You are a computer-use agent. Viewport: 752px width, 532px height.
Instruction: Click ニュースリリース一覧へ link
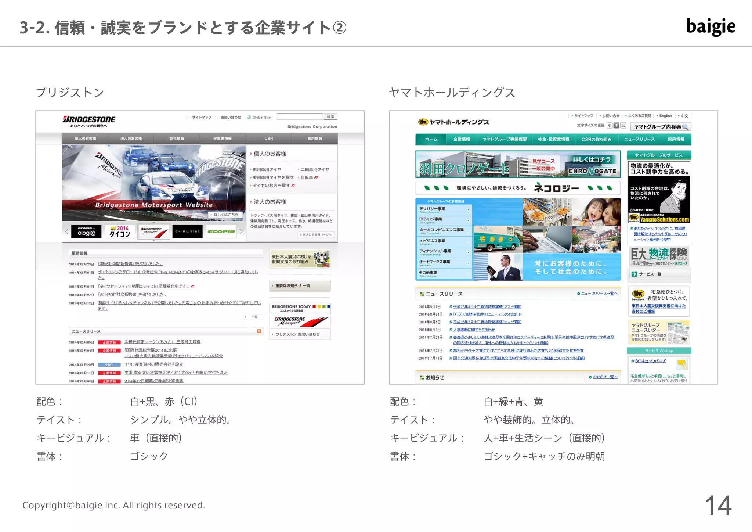[x=599, y=294]
